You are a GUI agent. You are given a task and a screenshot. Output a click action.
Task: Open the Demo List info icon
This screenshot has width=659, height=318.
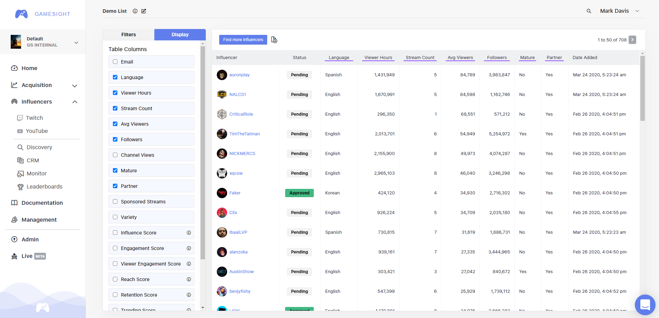135,11
